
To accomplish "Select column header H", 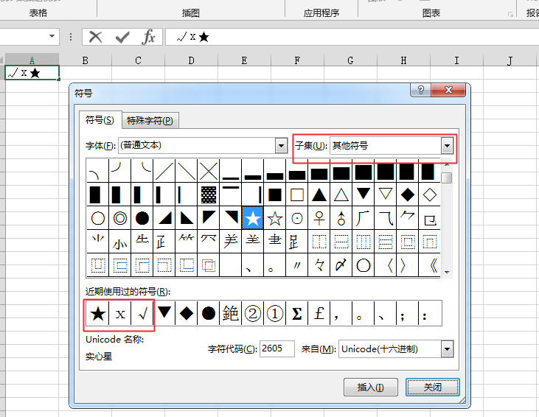I will point(403,60).
